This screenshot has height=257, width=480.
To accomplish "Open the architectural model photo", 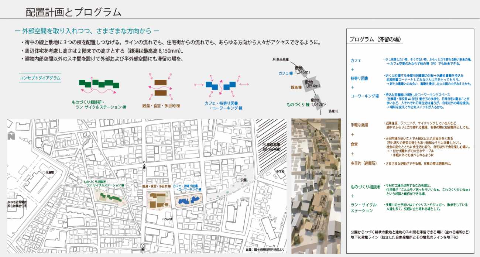I will coord(316,186).
